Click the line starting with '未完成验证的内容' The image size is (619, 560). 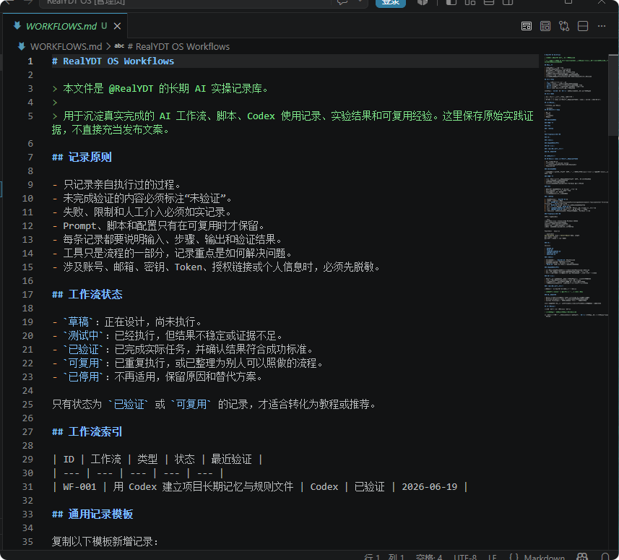point(147,198)
